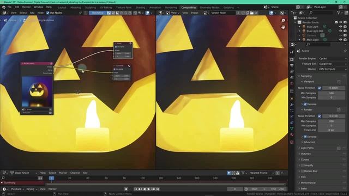Click the Viewer Node image name field
The image size is (349, 196).
222,13
